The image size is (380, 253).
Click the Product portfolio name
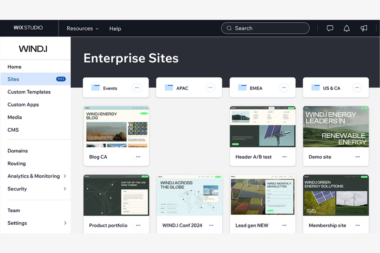[x=108, y=225]
